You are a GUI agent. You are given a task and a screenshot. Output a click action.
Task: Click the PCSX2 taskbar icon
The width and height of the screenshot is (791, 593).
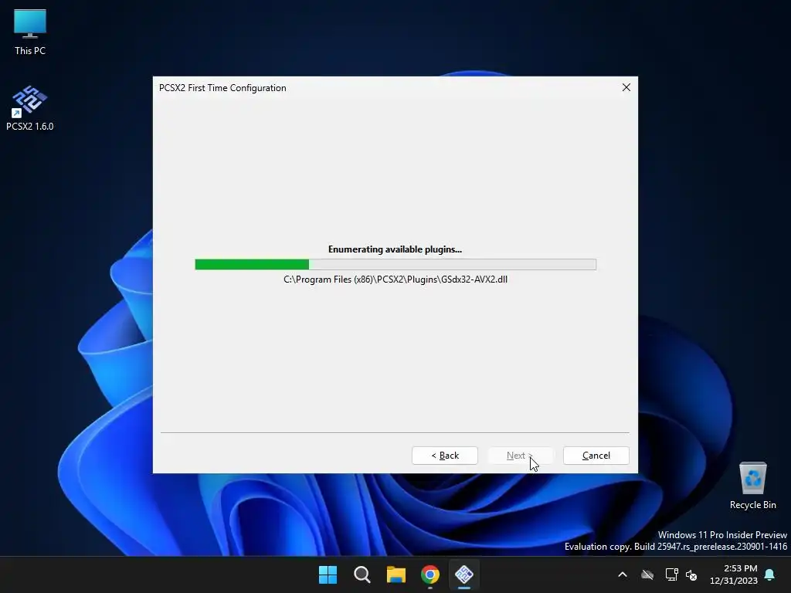pos(464,574)
